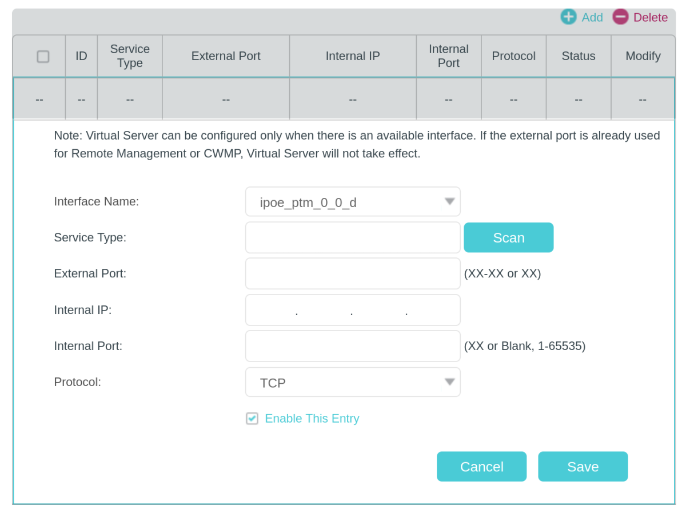Click the Internal Port input box

tap(353, 346)
